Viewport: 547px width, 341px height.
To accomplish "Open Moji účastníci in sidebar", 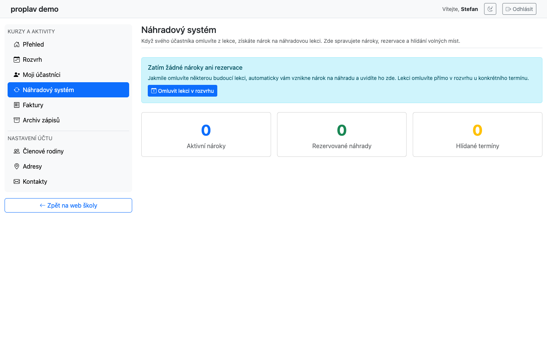I will (x=68, y=75).
